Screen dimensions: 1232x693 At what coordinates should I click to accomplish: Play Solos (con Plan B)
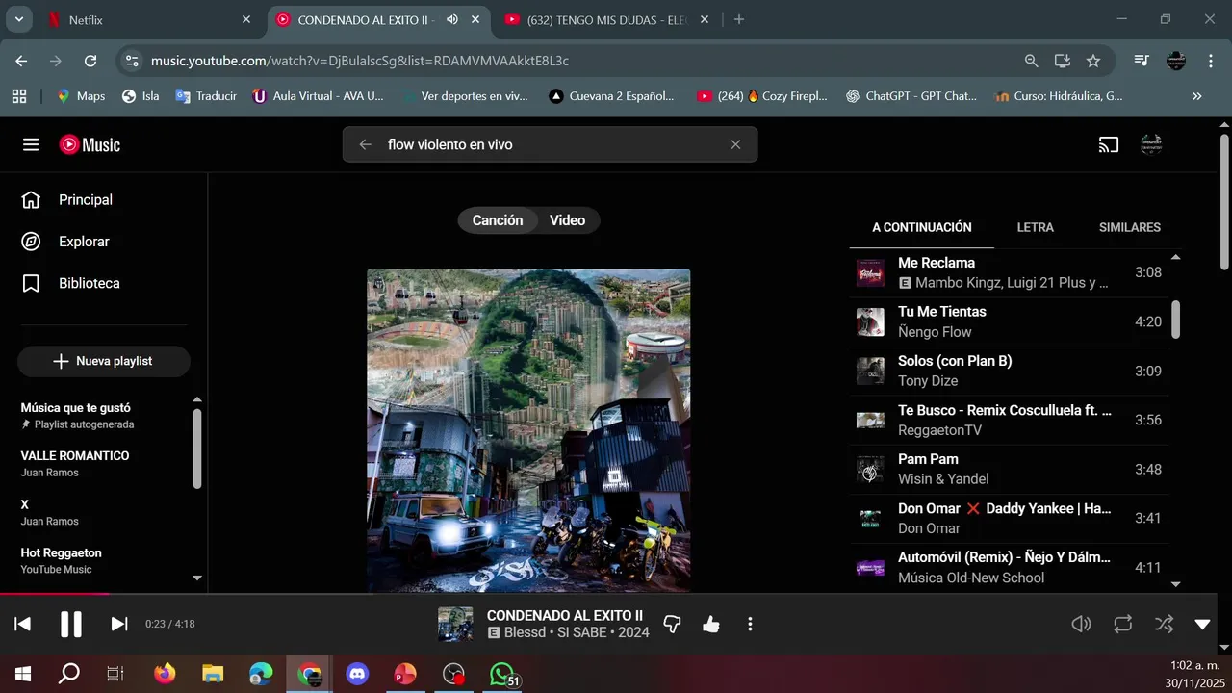tap(1009, 371)
